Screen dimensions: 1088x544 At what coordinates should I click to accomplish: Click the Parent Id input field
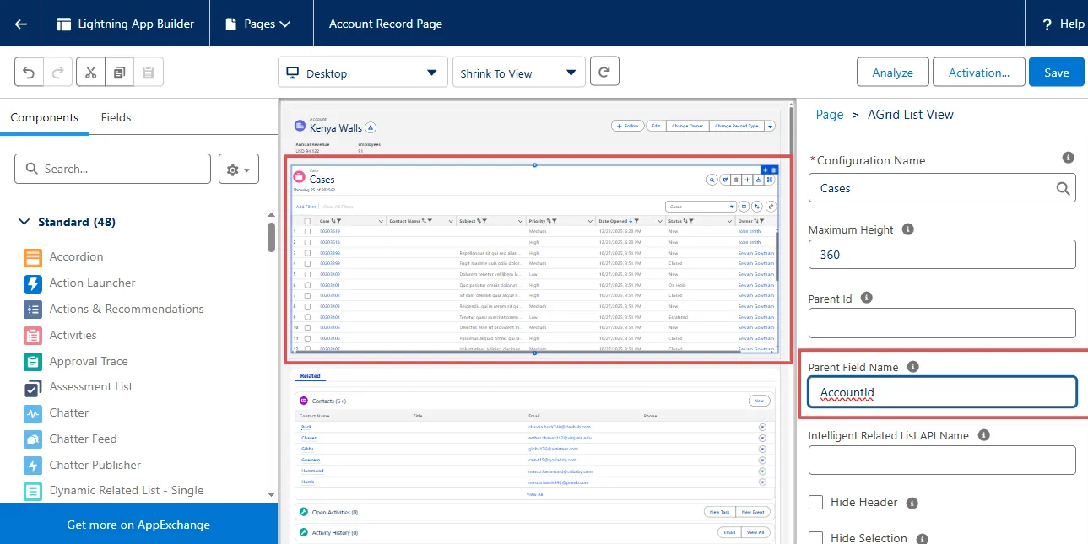(x=942, y=323)
